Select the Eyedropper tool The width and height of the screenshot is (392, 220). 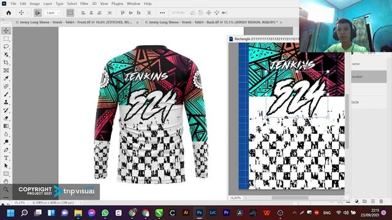click(x=6, y=79)
